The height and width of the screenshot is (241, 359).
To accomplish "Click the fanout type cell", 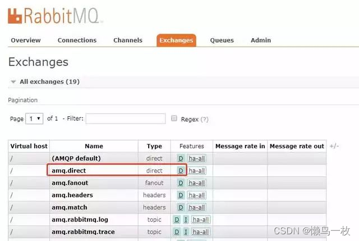I will (154, 183).
